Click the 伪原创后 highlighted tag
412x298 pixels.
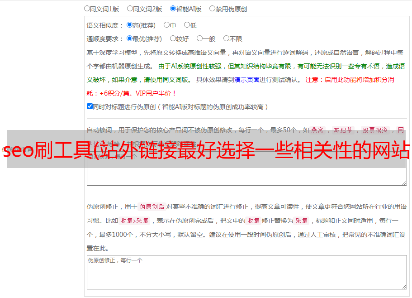(x=152, y=207)
